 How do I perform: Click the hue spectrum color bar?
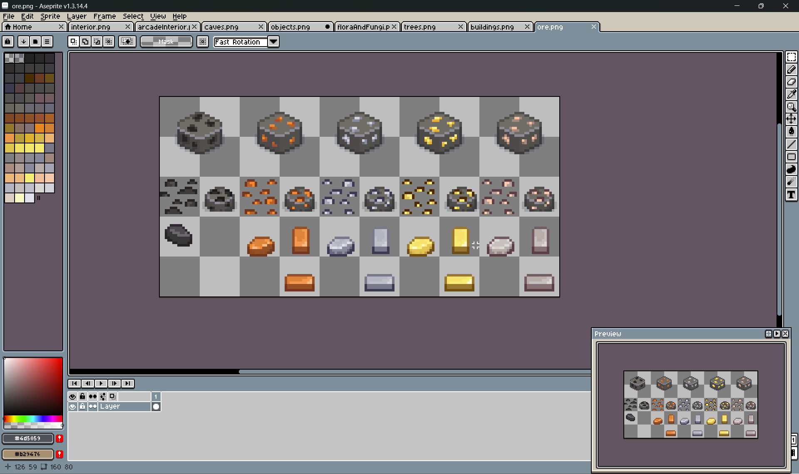33,418
